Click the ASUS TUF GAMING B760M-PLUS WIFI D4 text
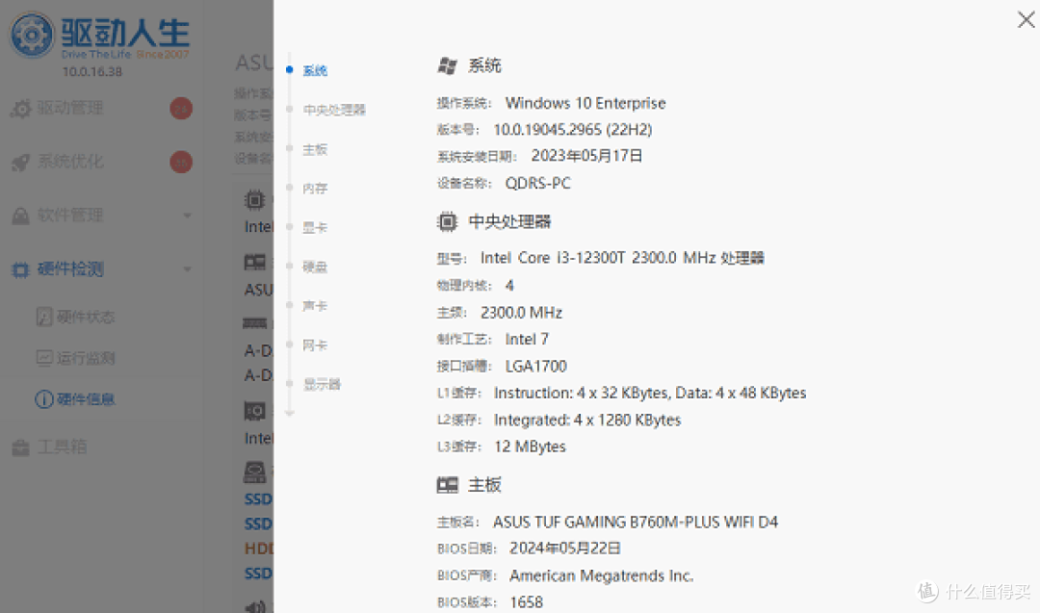Viewport: 1040px width, 613px height. (636, 523)
